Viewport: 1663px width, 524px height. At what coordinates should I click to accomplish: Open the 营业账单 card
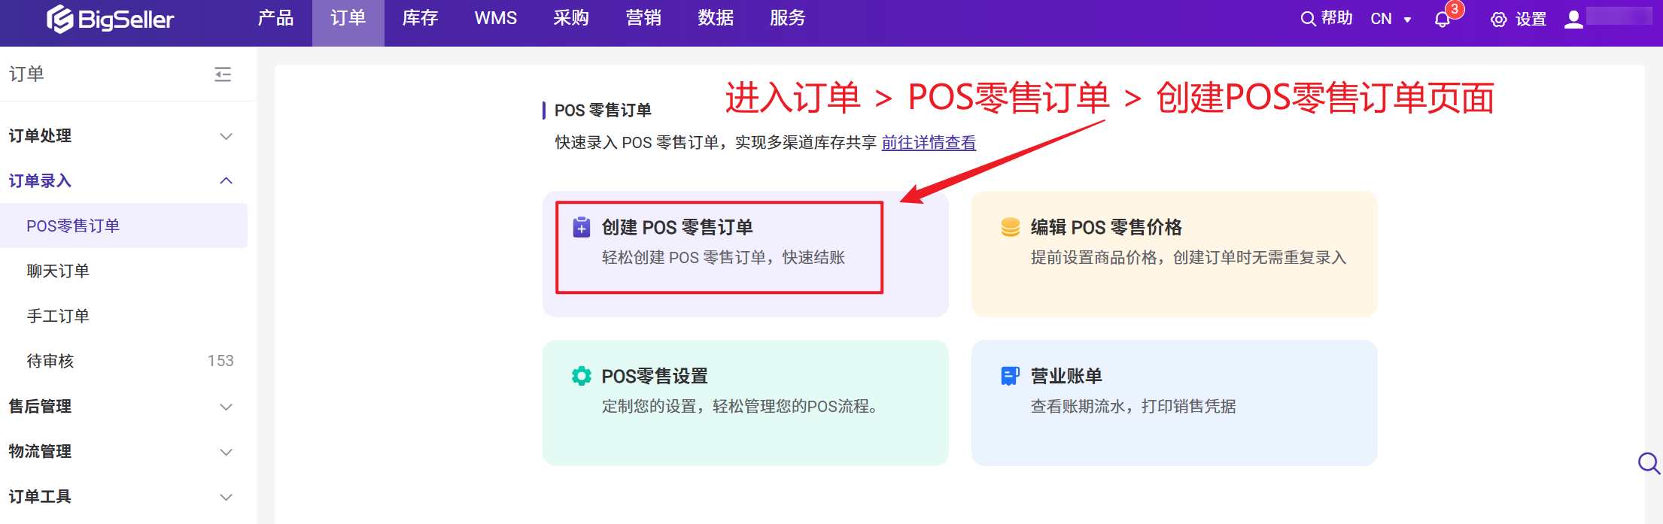[x=1175, y=403]
